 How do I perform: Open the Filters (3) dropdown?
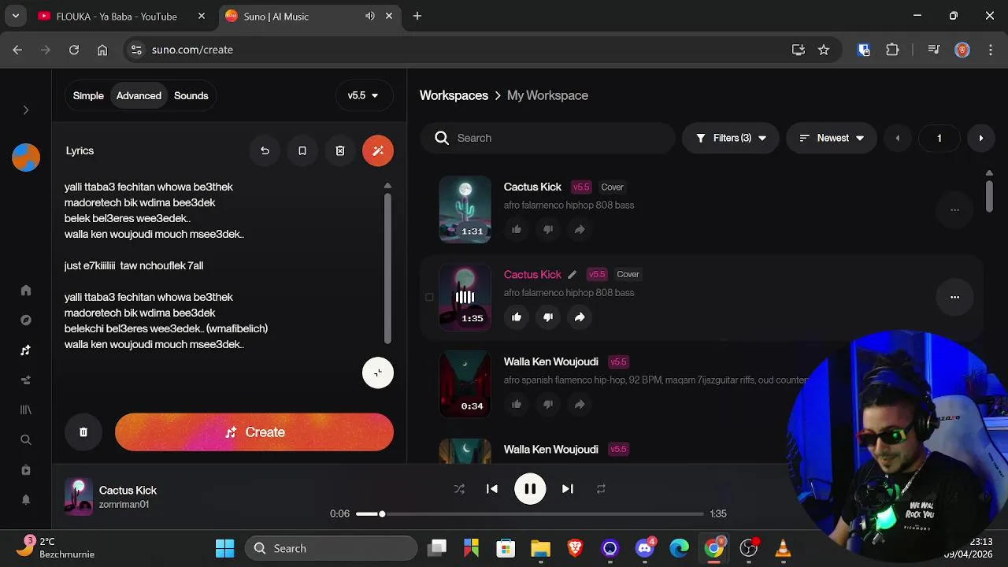(x=731, y=138)
